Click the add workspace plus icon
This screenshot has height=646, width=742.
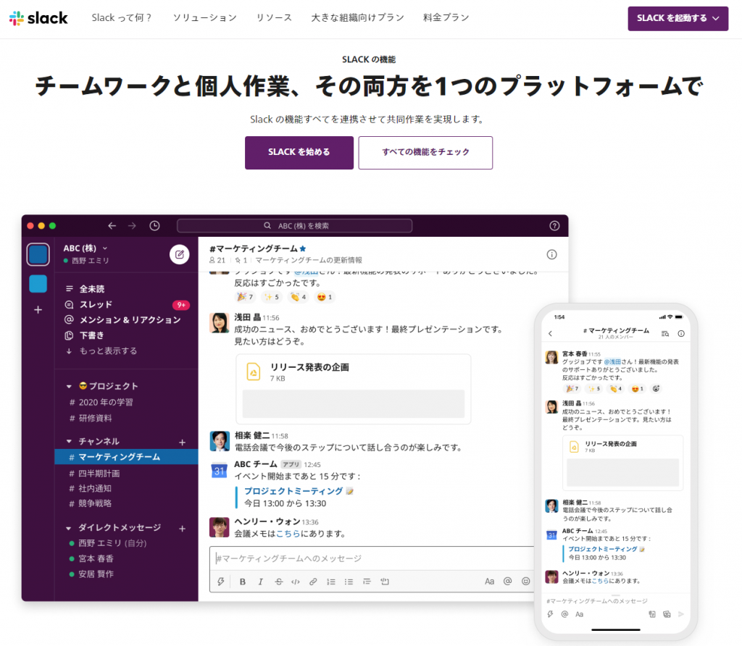pyautogui.click(x=38, y=309)
